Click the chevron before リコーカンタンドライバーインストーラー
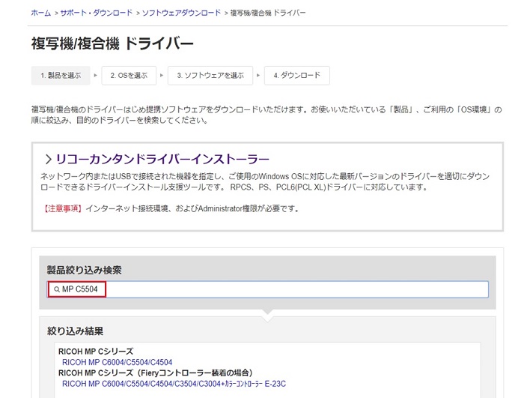The height and width of the screenshot is (398, 524). pyautogui.click(x=48, y=160)
